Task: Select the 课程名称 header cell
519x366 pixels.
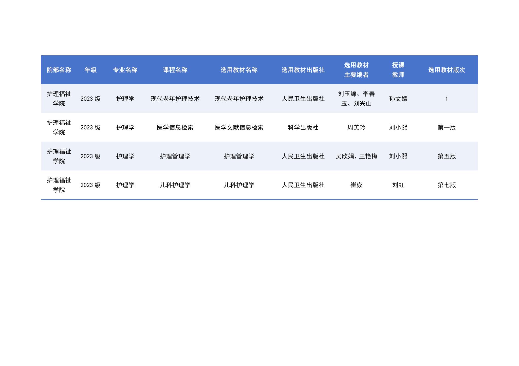Action: tap(175, 70)
